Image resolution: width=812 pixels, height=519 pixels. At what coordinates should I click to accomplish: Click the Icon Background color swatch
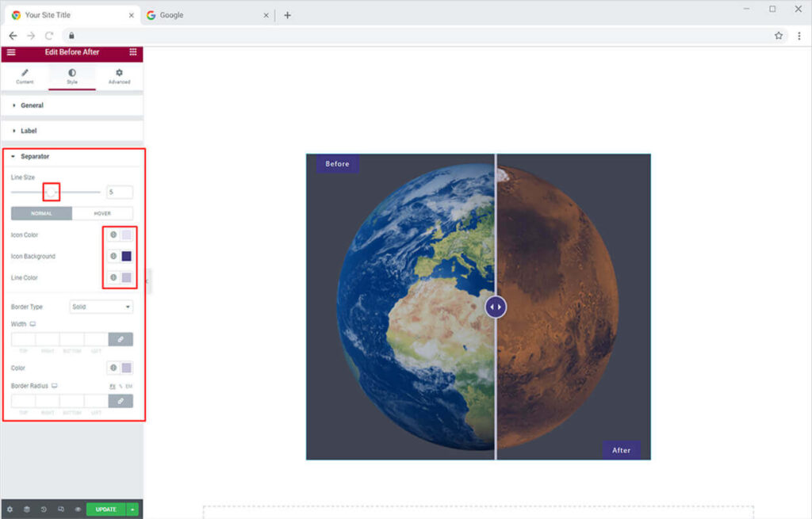click(x=127, y=257)
